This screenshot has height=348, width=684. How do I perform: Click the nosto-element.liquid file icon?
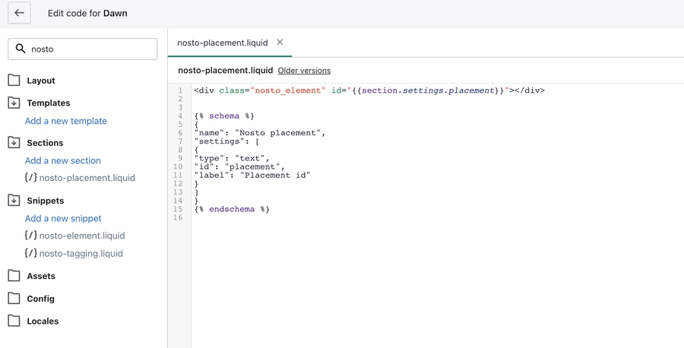[x=30, y=236]
